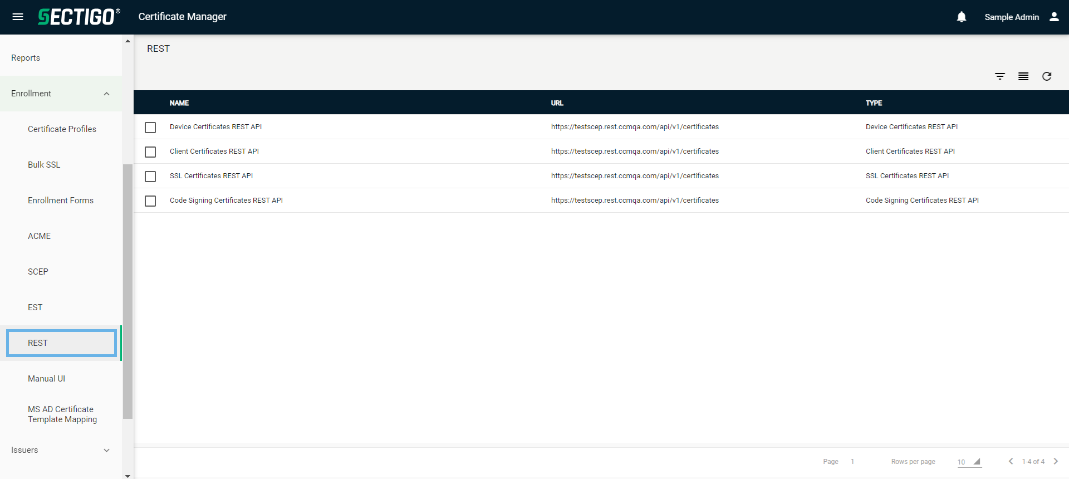The height and width of the screenshot is (479, 1069).
Task: Click the Certificate Manager title
Action: tap(182, 17)
